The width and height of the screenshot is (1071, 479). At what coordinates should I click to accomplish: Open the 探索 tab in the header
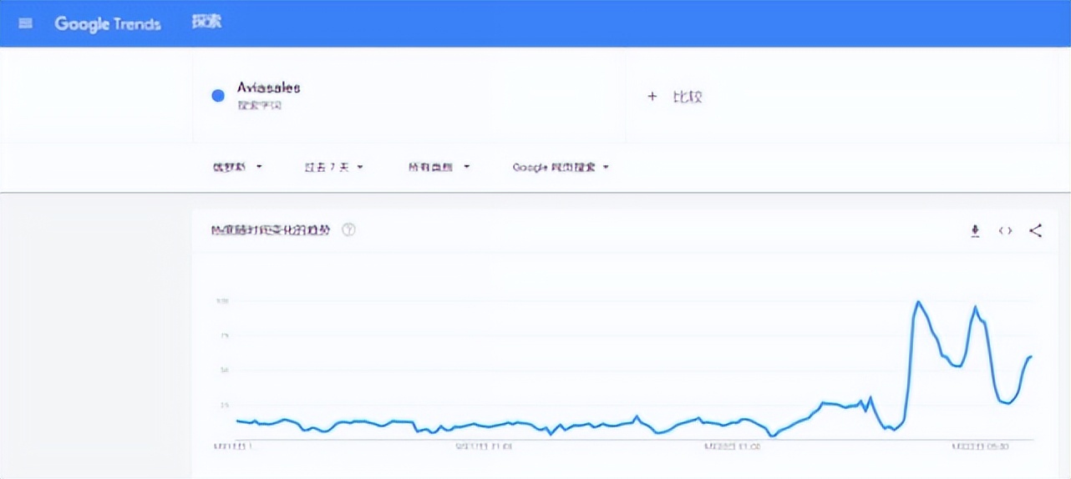(206, 23)
